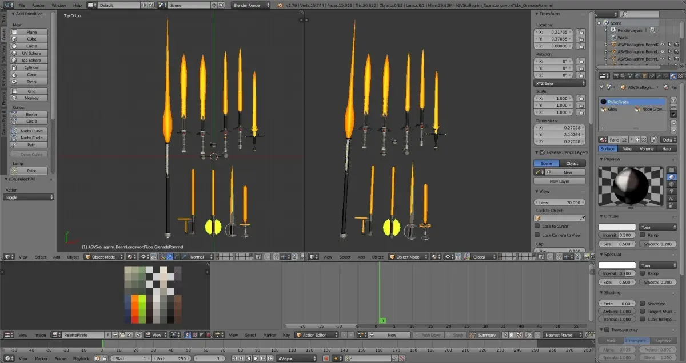686x363 pixels.
Task: Adjust the Emit value slider
Action: pos(617,304)
